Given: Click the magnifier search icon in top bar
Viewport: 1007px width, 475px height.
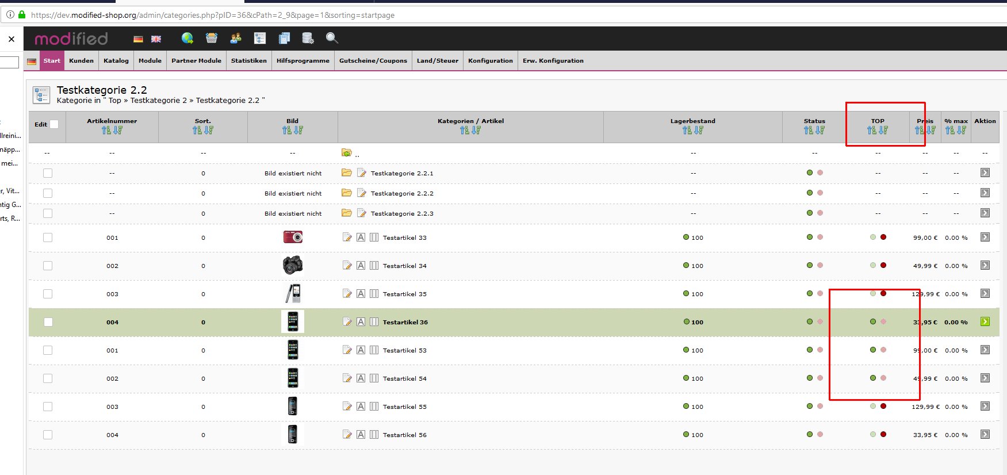Looking at the screenshot, I should point(332,39).
